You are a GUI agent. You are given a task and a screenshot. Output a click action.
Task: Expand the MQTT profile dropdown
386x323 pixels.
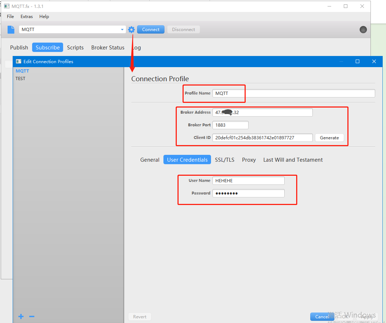pos(122,30)
